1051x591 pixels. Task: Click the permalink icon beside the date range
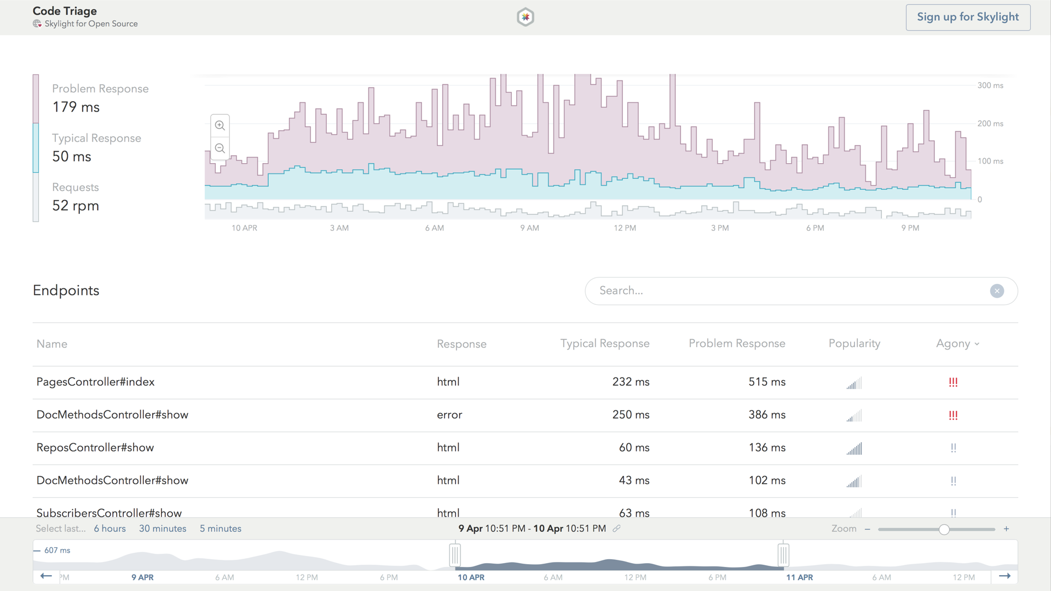[617, 529]
